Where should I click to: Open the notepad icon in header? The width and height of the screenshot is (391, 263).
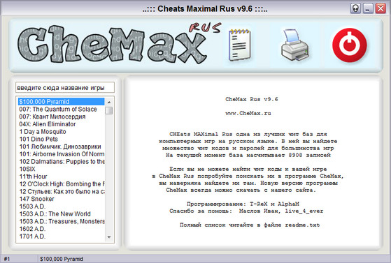[x=240, y=45]
